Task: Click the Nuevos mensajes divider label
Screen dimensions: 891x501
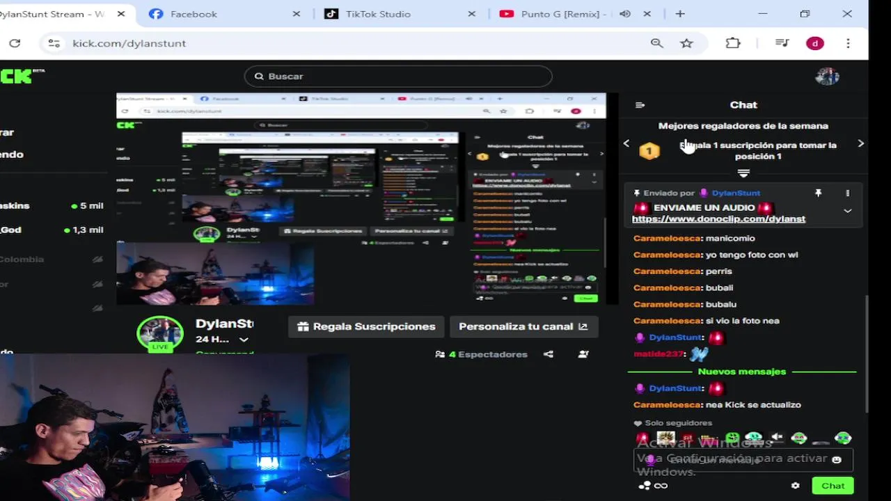Action: [x=742, y=372]
